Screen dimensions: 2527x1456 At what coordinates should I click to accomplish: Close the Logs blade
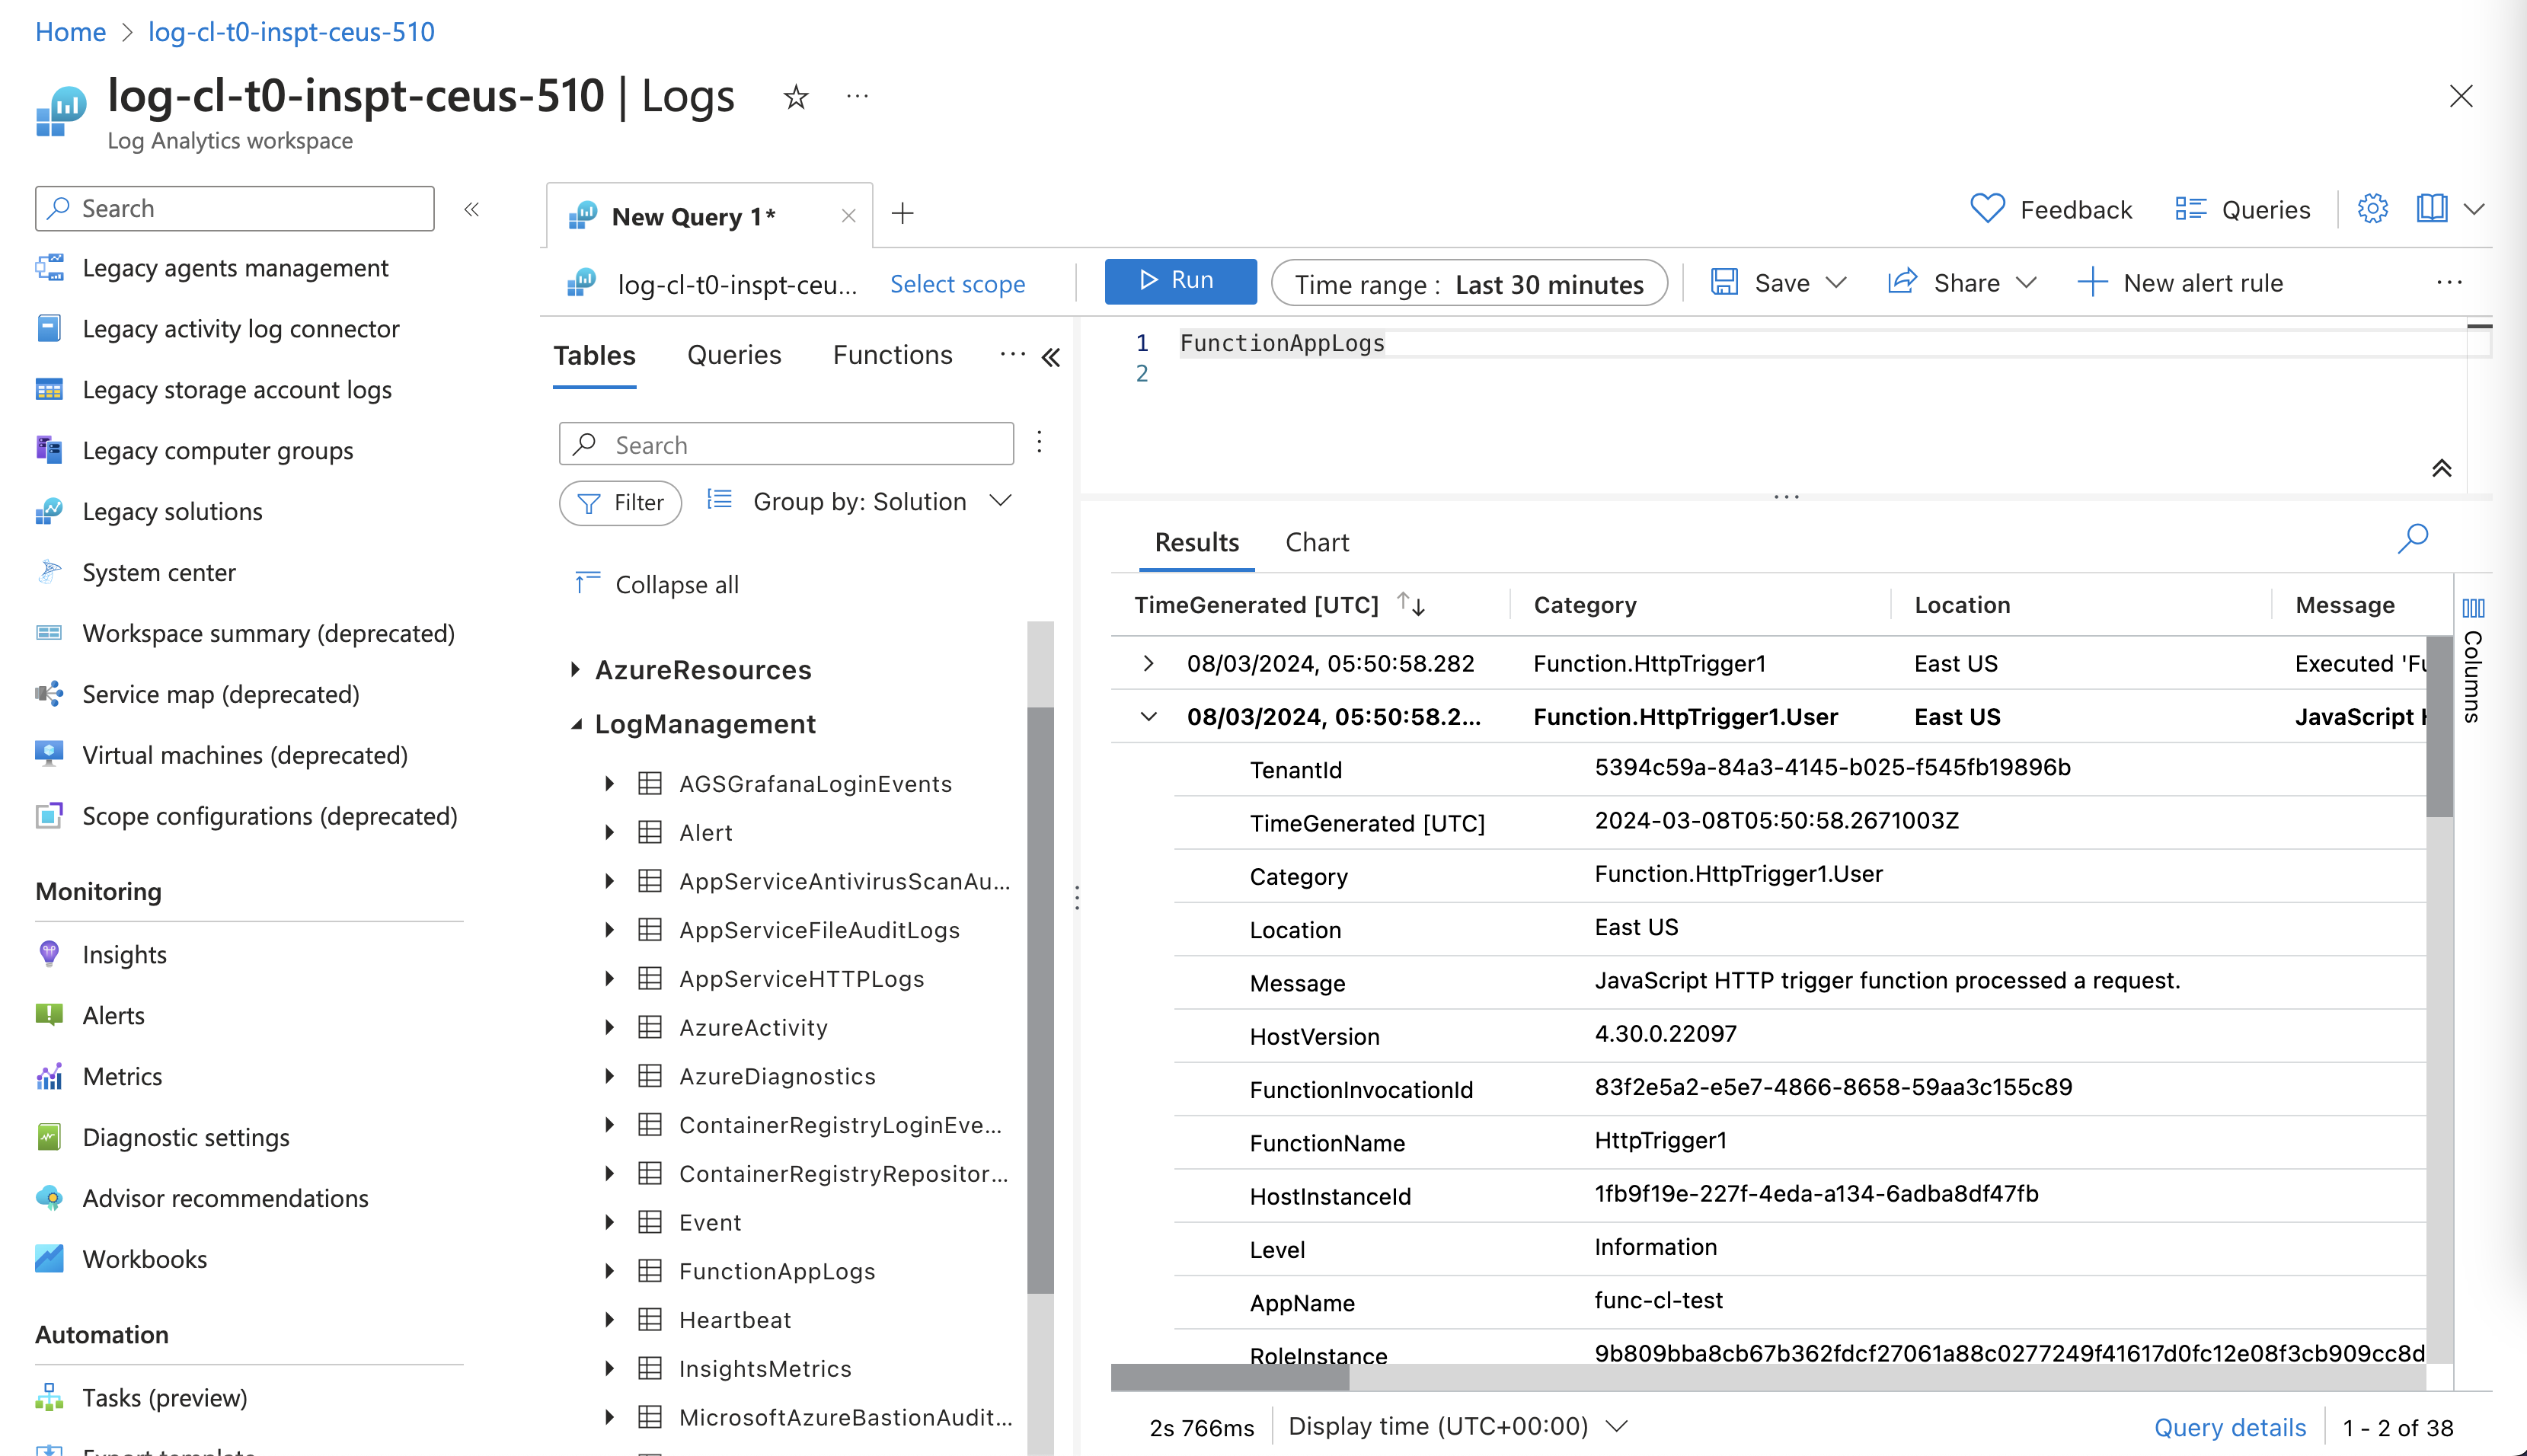click(2461, 96)
